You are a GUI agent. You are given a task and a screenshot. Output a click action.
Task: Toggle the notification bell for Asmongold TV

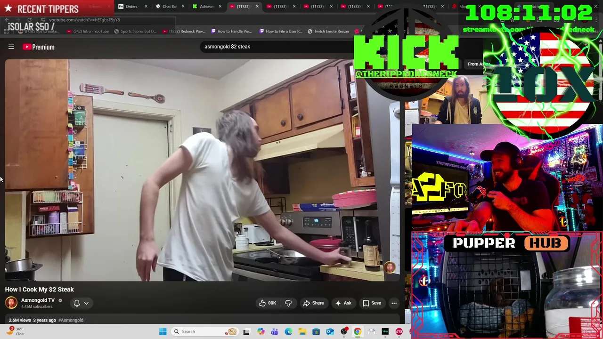tap(77, 303)
